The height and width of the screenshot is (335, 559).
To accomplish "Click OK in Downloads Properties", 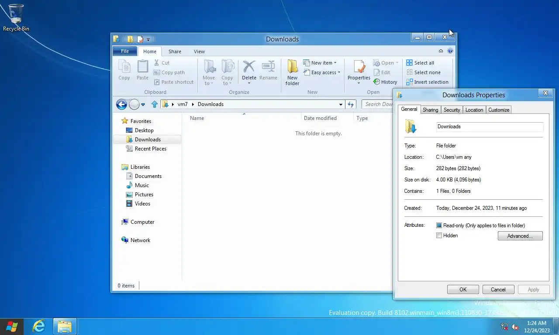I will [x=463, y=290].
